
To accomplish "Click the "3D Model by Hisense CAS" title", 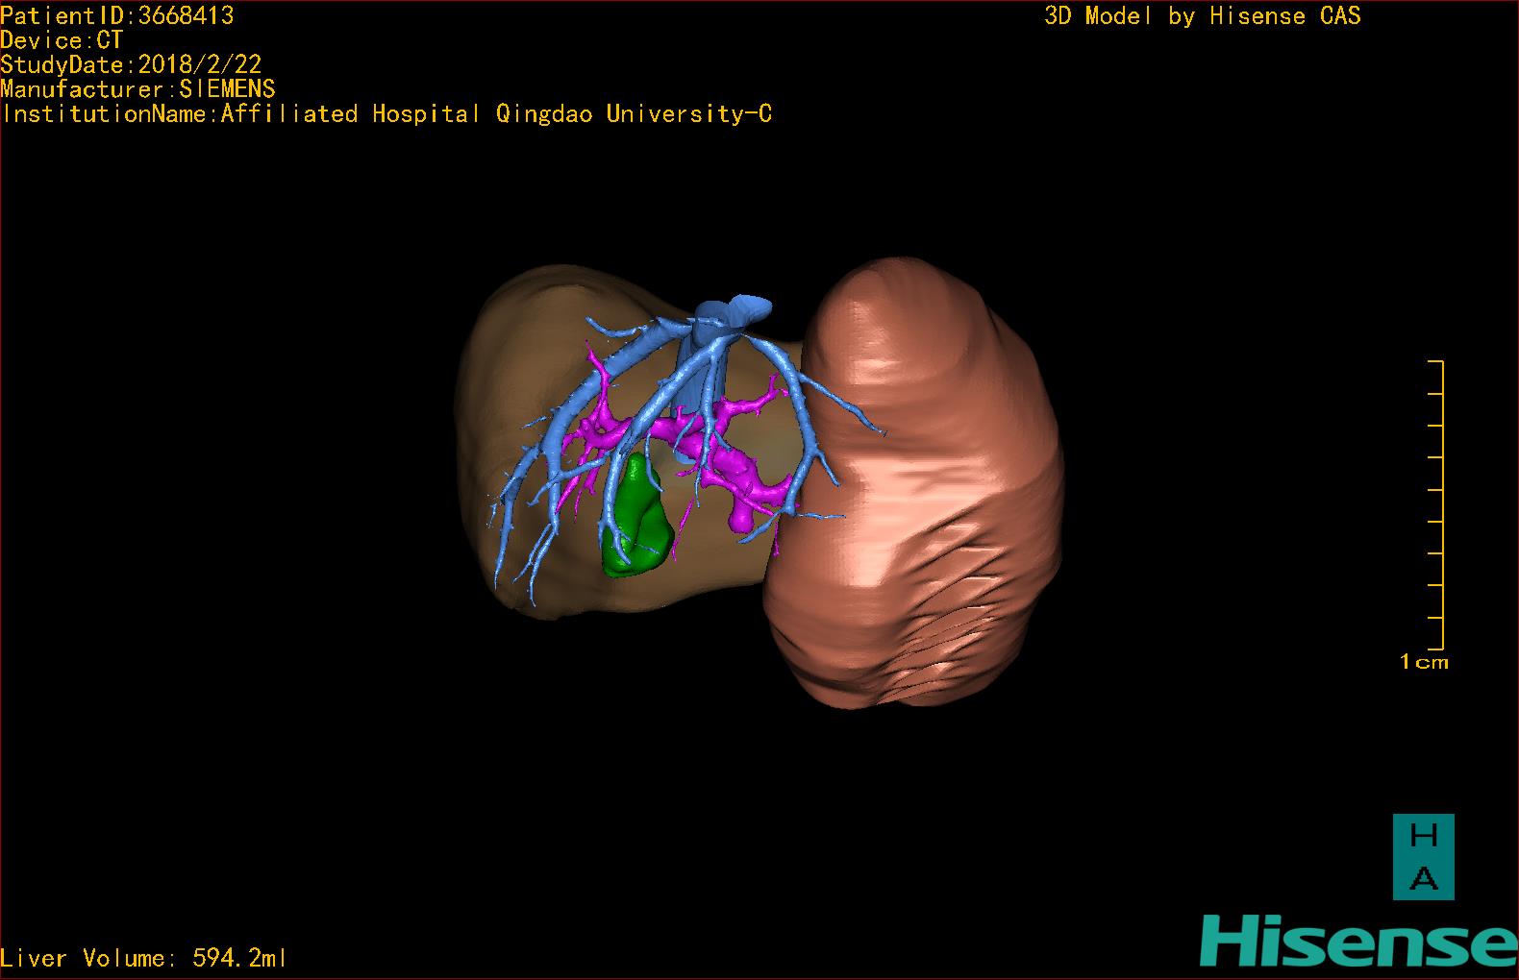I will [x=1202, y=15].
